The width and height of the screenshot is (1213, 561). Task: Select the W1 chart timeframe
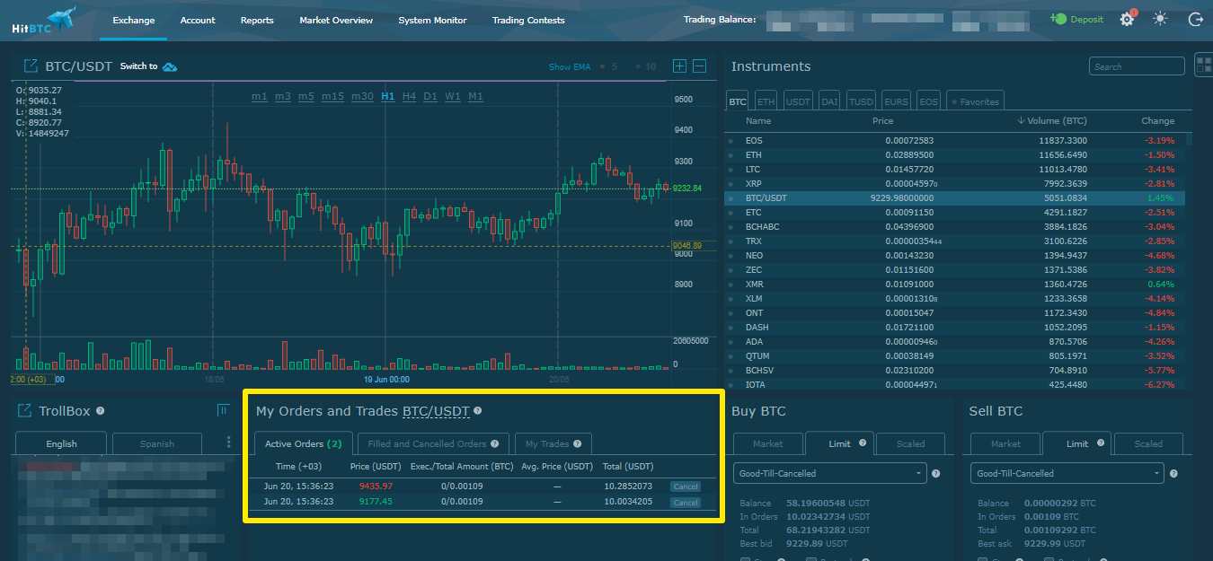point(453,96)
